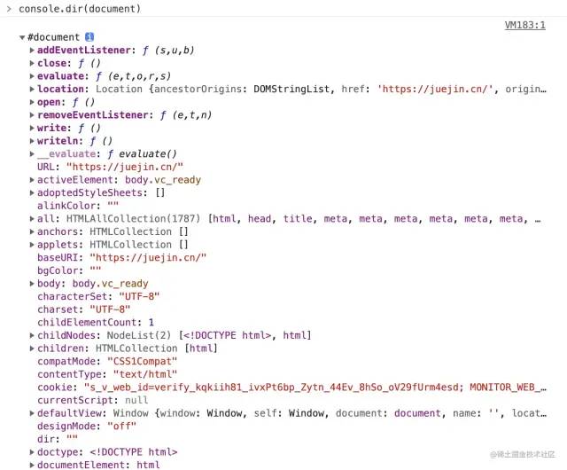Click NodeList(2) text in childNodes
This screenshot has width=567, height=470.
click(139, 335)
